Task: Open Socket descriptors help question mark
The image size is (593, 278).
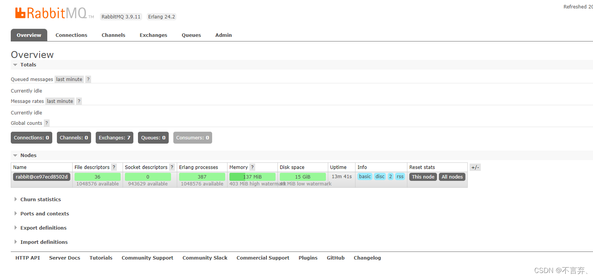Action: (x=172, y=167)
